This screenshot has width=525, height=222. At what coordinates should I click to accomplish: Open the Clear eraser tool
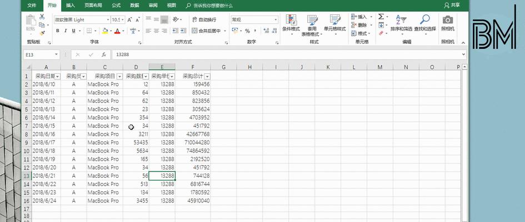(x=381, y=33)
